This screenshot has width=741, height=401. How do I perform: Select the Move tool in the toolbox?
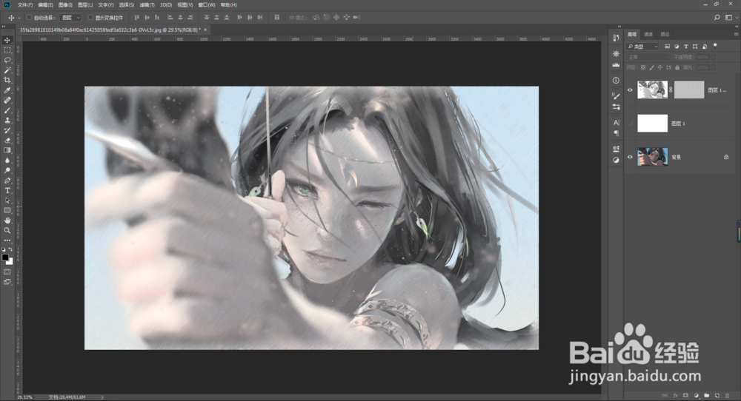tap(7, 40)
